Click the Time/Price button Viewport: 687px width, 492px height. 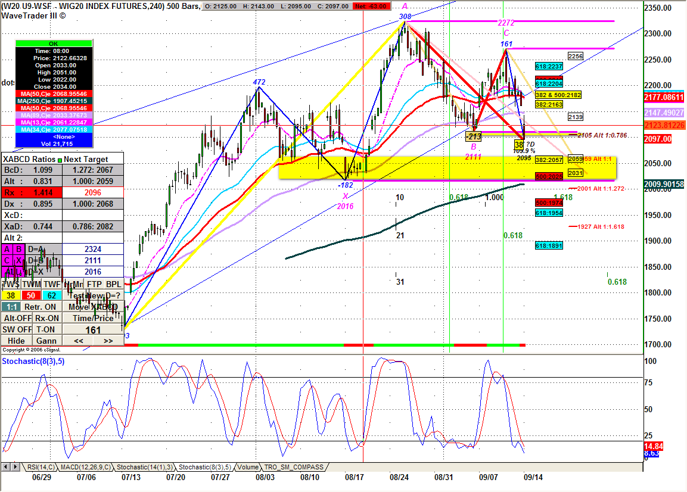[x=94, y=318]
